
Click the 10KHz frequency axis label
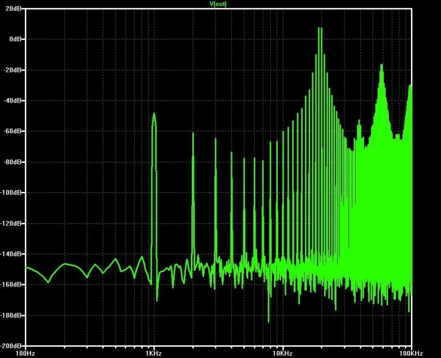click(x=283, y=354)
